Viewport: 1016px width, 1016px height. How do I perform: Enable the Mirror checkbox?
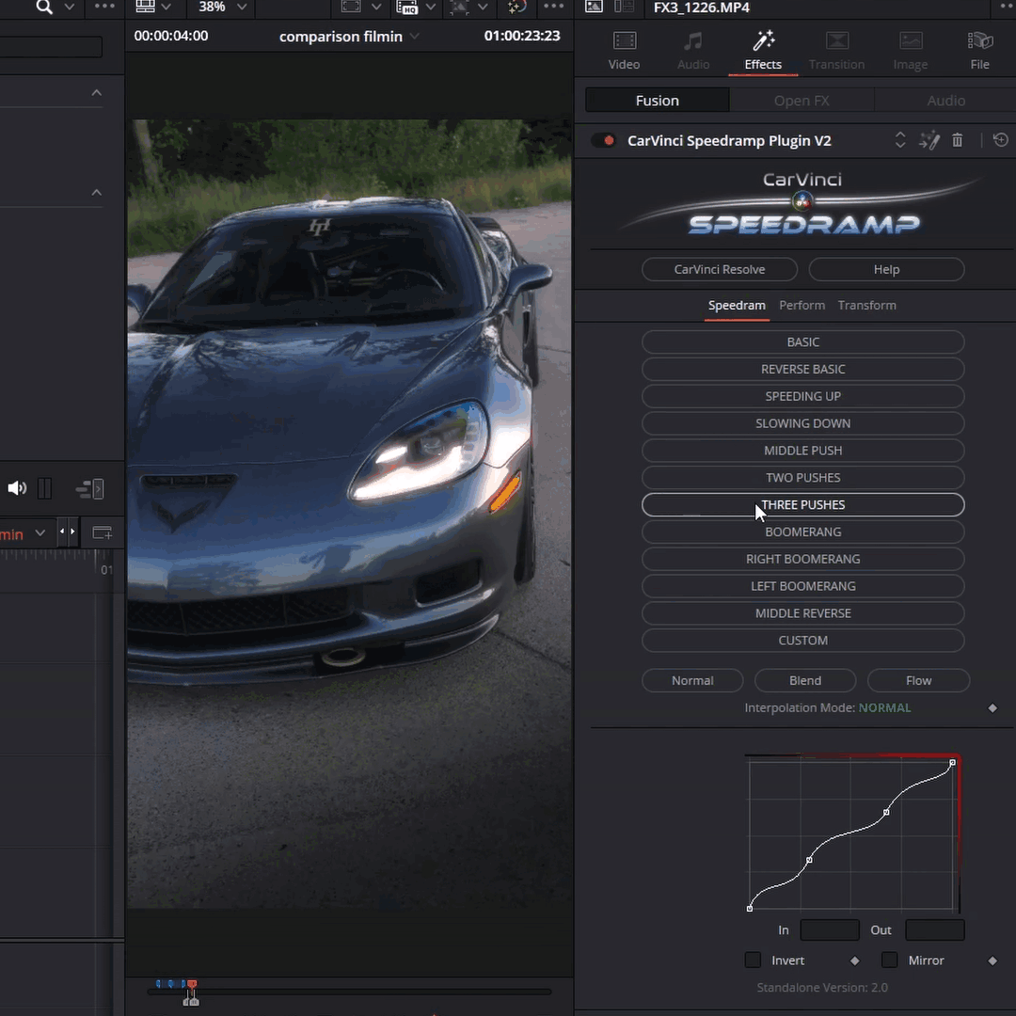pos(889,960)
